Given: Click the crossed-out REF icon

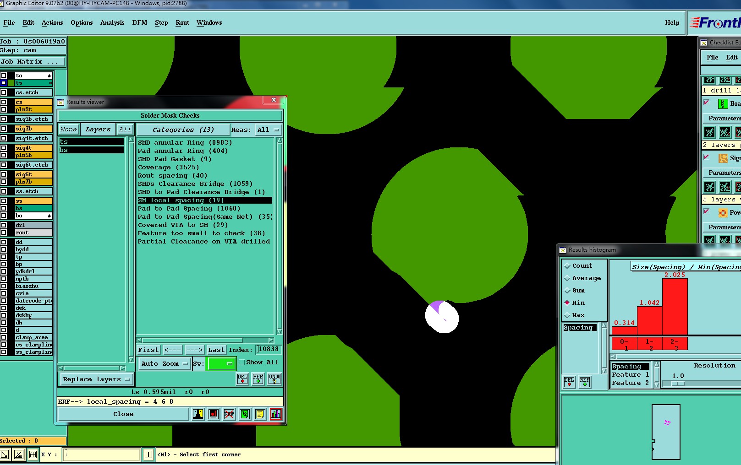Looking at the screenshot, I should pos(229,414).
